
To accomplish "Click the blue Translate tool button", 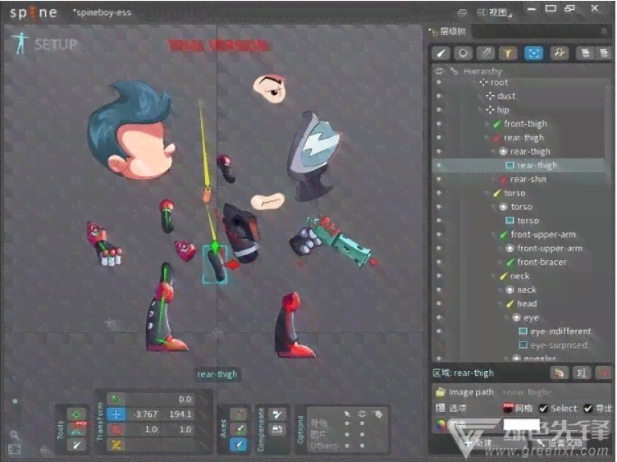I will [x=116, y=414].
